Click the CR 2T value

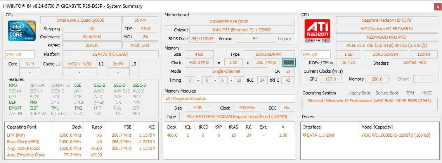pyautogui.click(x=288, y=71)
